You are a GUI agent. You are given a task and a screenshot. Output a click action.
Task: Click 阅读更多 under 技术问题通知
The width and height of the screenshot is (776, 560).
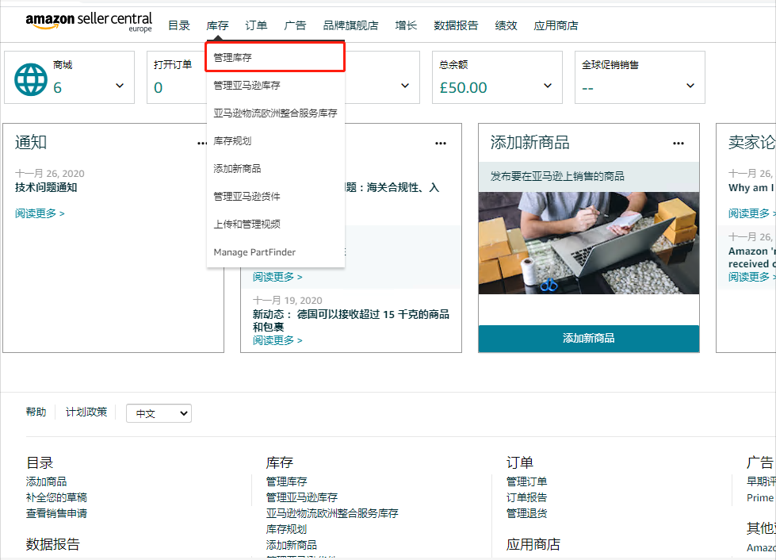[36, 213]
